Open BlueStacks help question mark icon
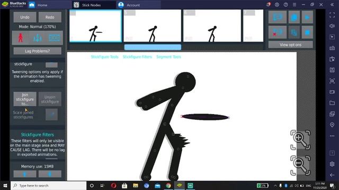 tap(286, 5)
